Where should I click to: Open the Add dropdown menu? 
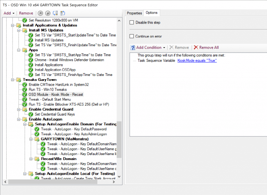(x=9, y=13)
